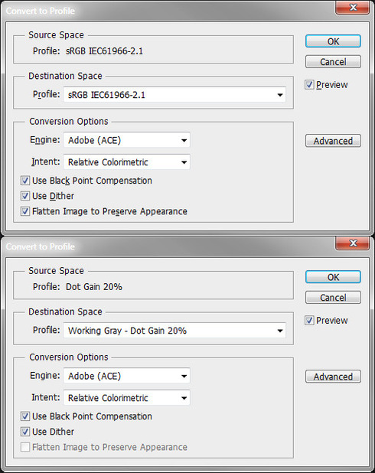
Task: Open the Intent dropdown in the bottom dialog
Action: coord(127,398)
